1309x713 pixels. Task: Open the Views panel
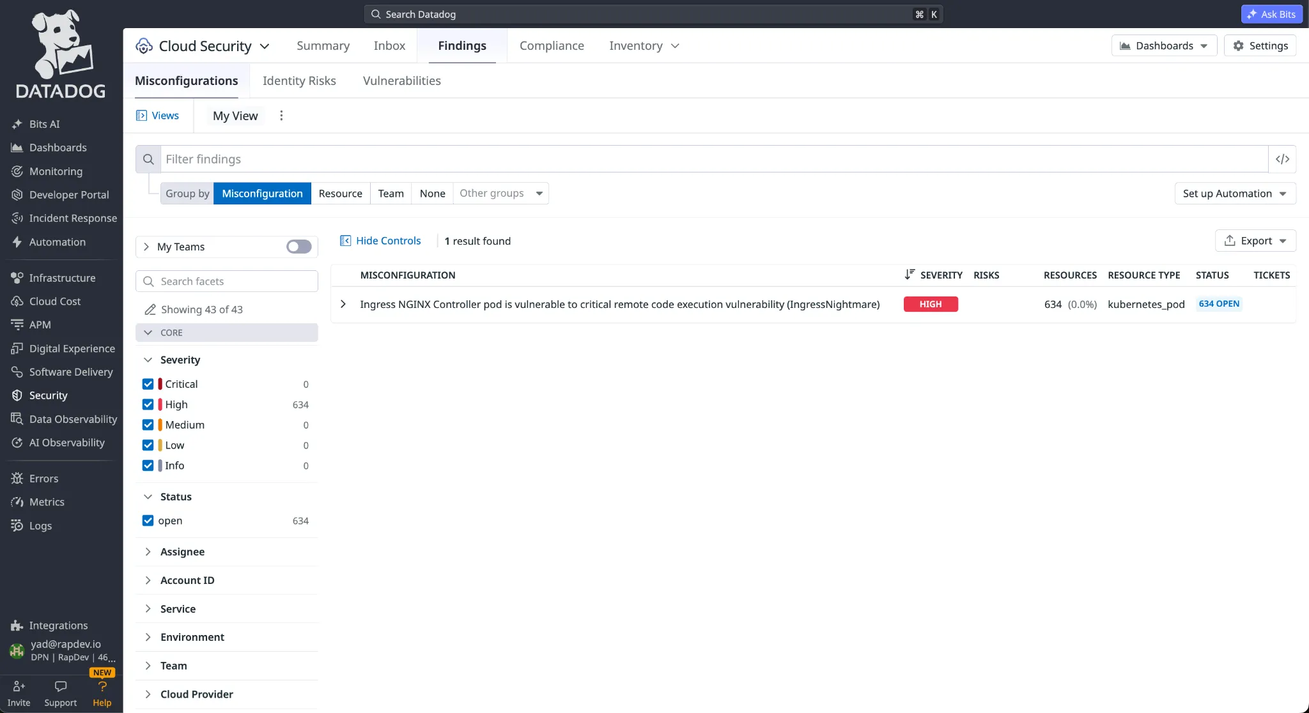click(x=157, y=116)
